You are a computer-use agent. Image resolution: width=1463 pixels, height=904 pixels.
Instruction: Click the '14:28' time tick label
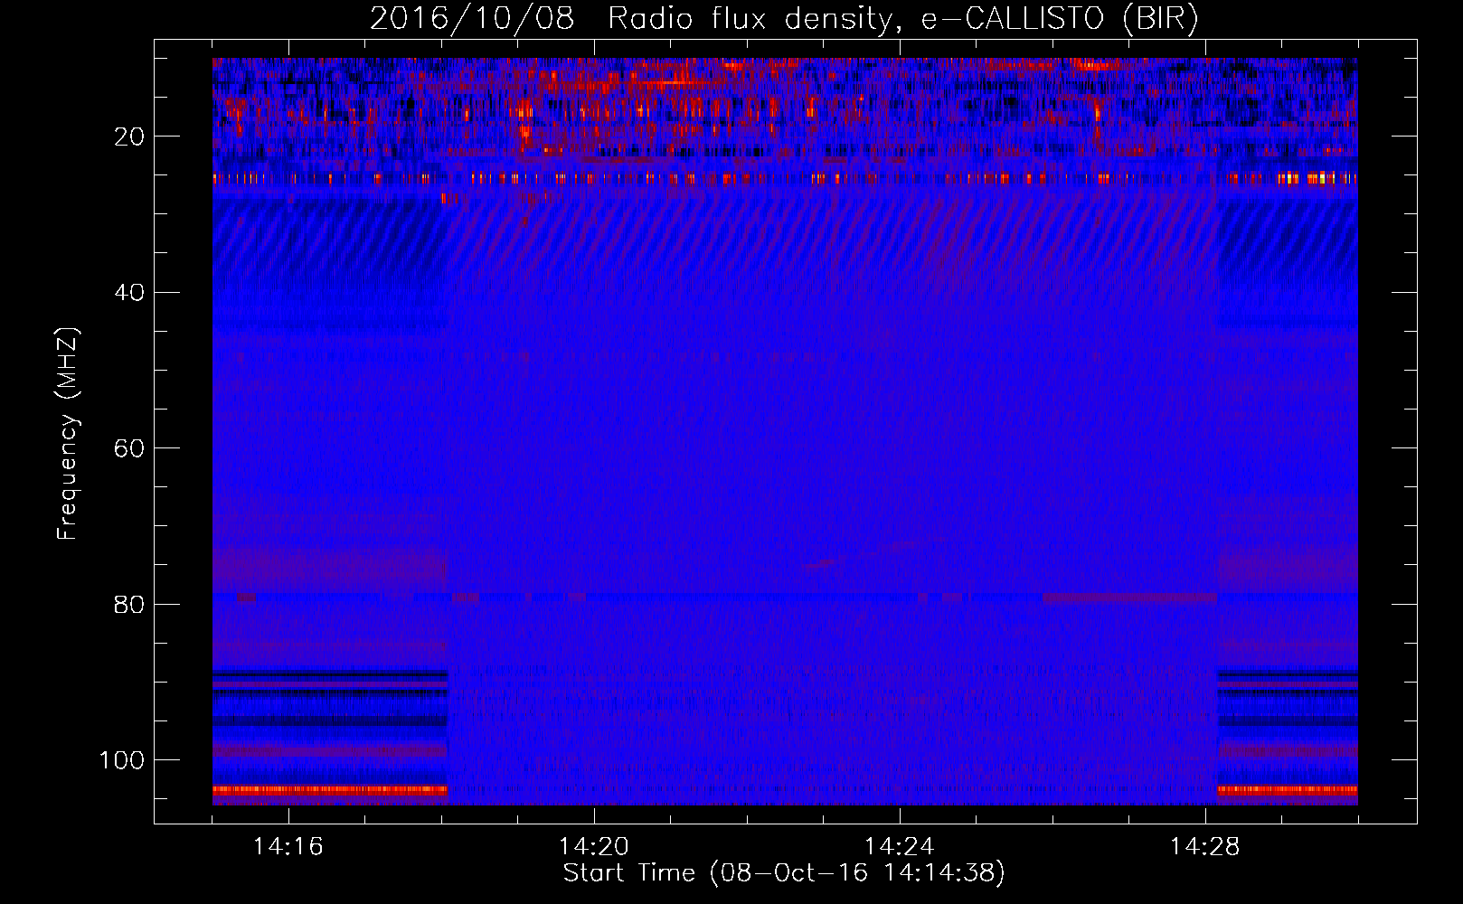pyautogui.click(x=1204, y=847)
